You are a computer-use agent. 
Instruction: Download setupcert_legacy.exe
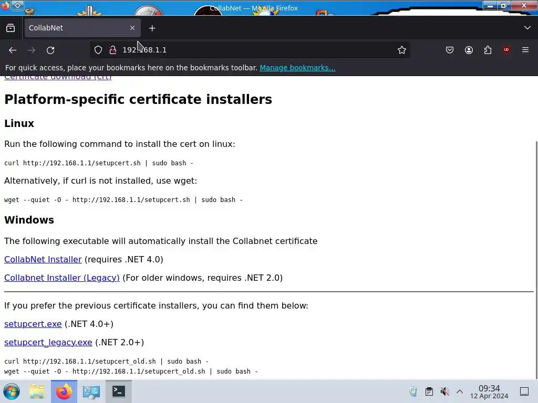point(48,342)
